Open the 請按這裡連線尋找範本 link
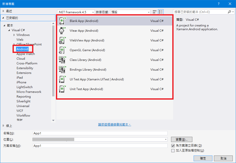The width and height of the screenshot is (236, 163). [115, 125]
